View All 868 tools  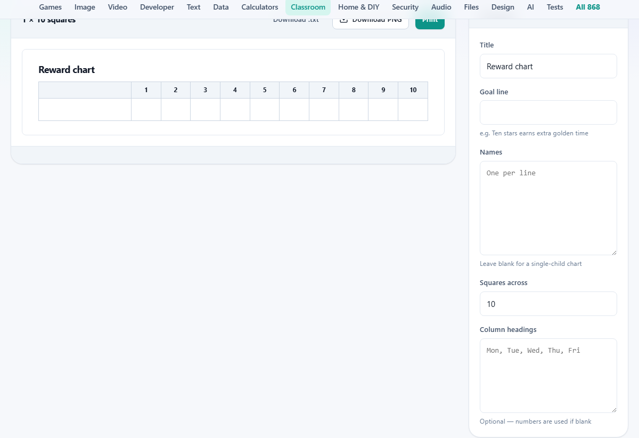click(x=588, y=7)
